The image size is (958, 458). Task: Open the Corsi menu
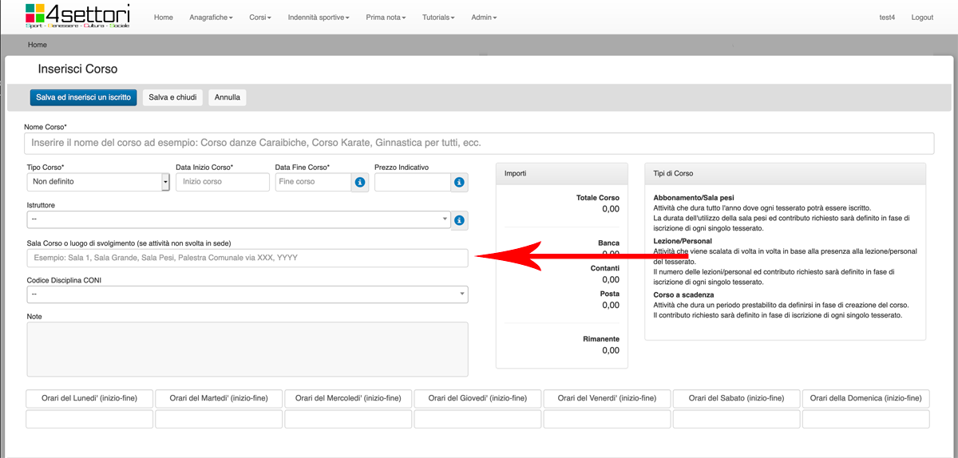259,18
